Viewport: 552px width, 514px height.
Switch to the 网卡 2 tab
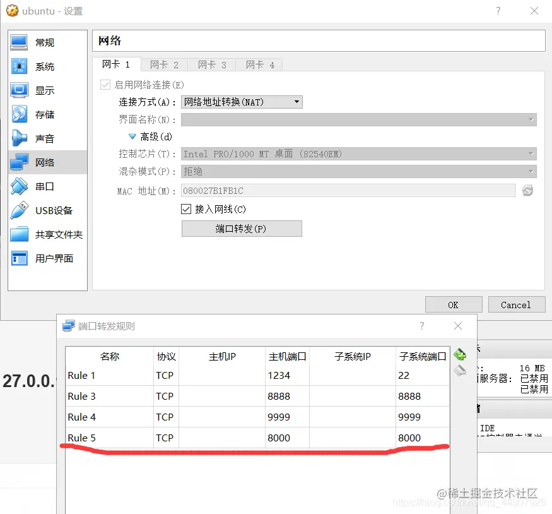coord(164,64)
